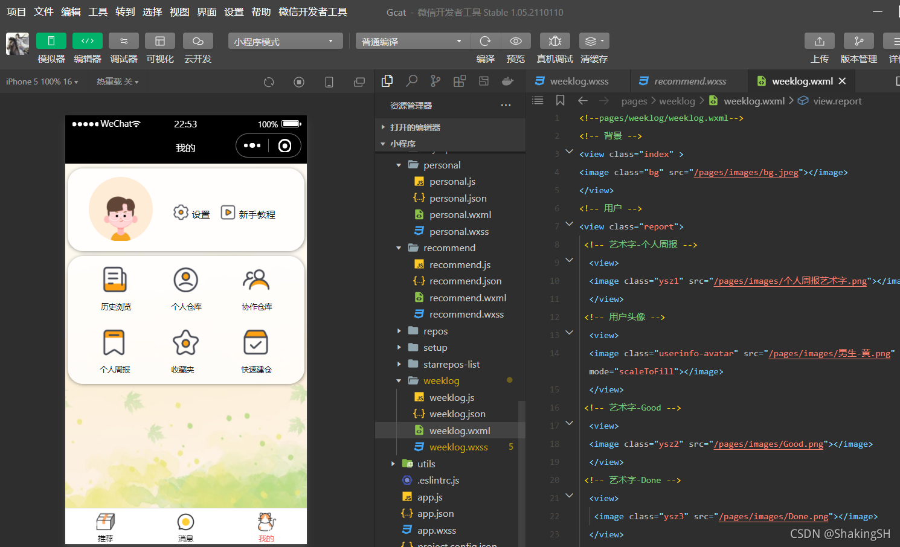The image size is (900, 547).
Task: Open version management
Action: tap(859, 41)
